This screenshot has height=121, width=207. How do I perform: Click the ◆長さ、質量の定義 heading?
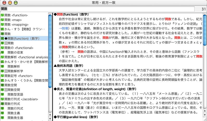95,89
